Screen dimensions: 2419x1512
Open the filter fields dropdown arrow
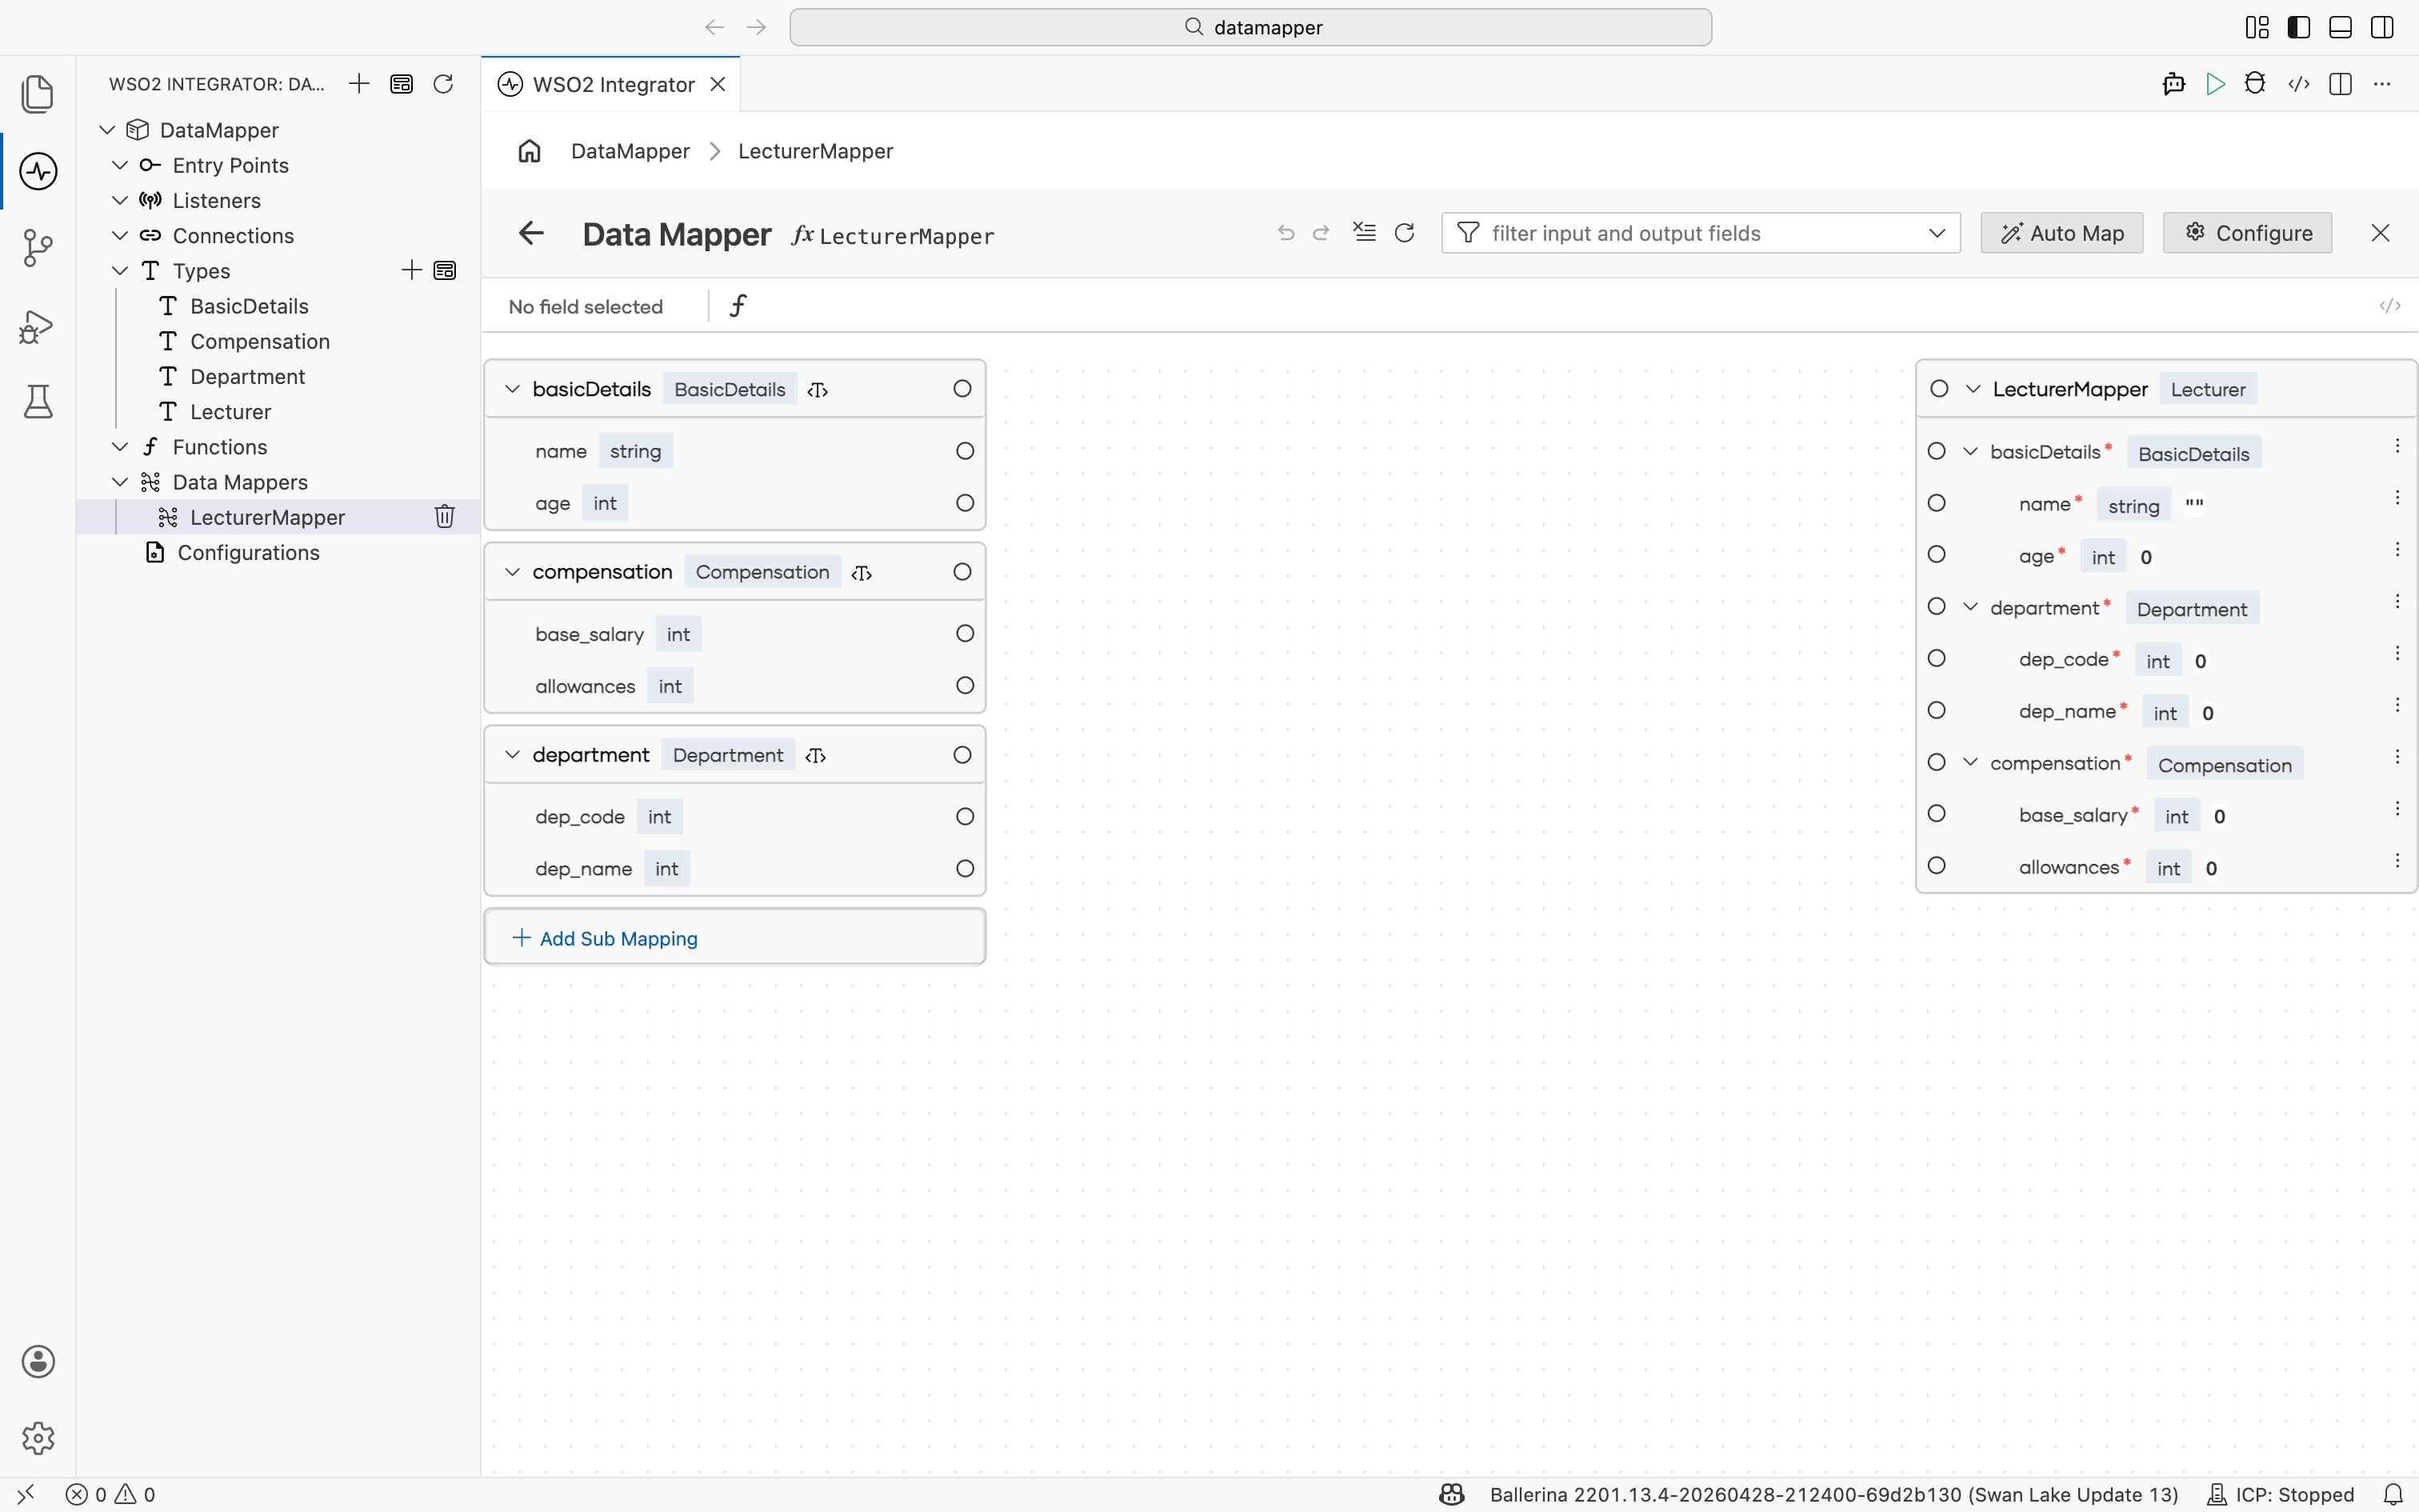[x=1937, y=233]
